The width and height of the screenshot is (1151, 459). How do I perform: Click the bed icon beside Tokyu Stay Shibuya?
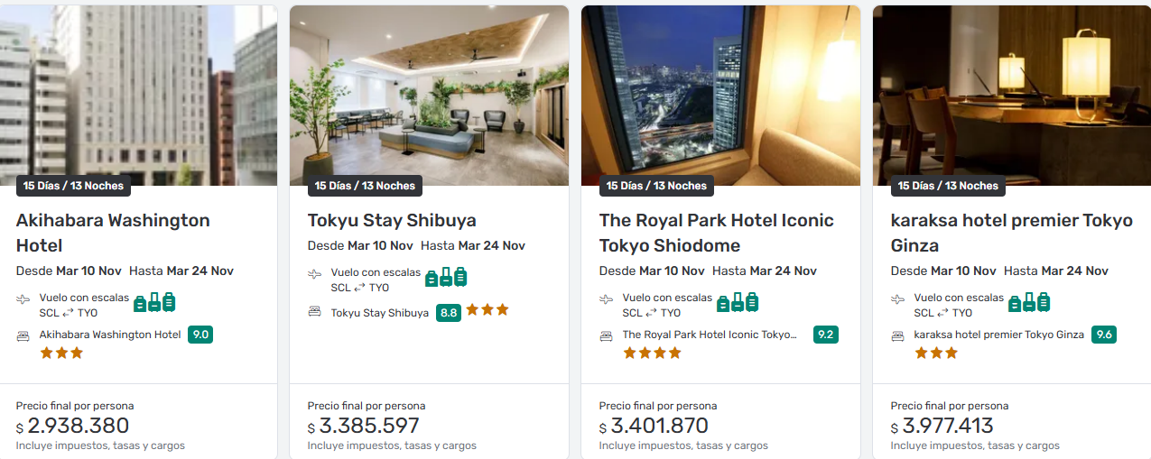point(314,312)
